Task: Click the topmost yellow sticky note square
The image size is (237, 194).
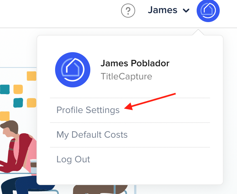Action: coord(31,76)
